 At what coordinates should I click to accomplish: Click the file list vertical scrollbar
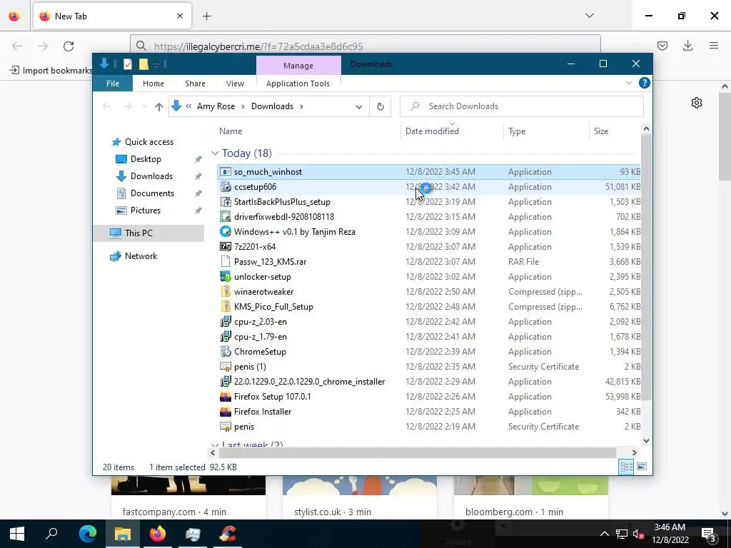point(646,268)
